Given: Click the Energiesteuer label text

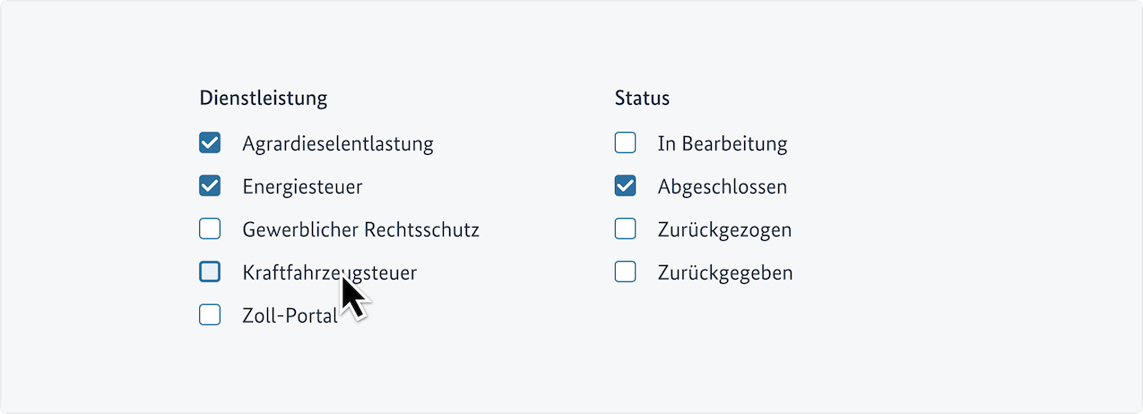Looking at the screenshot, I should tap(302, 186).
